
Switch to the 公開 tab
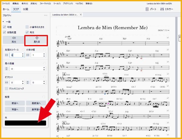point(25,9)
